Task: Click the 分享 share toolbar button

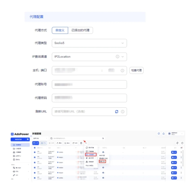Action: [x=75, y=143]
